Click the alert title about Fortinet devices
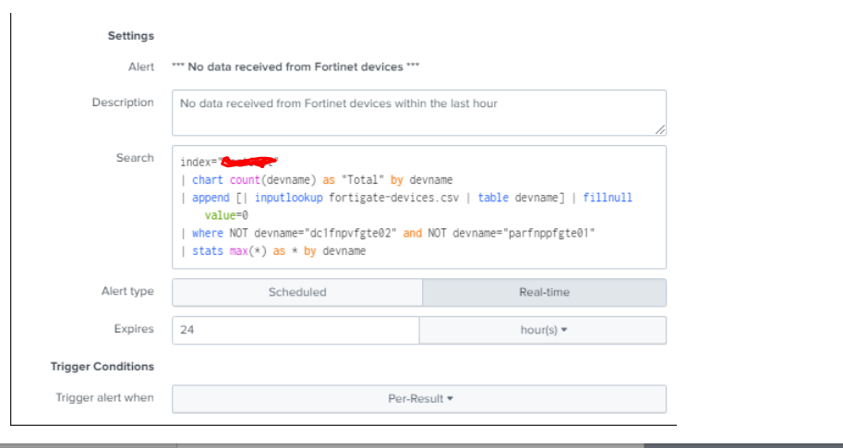Screen dimensions: 843x448 tap(296, 67)
